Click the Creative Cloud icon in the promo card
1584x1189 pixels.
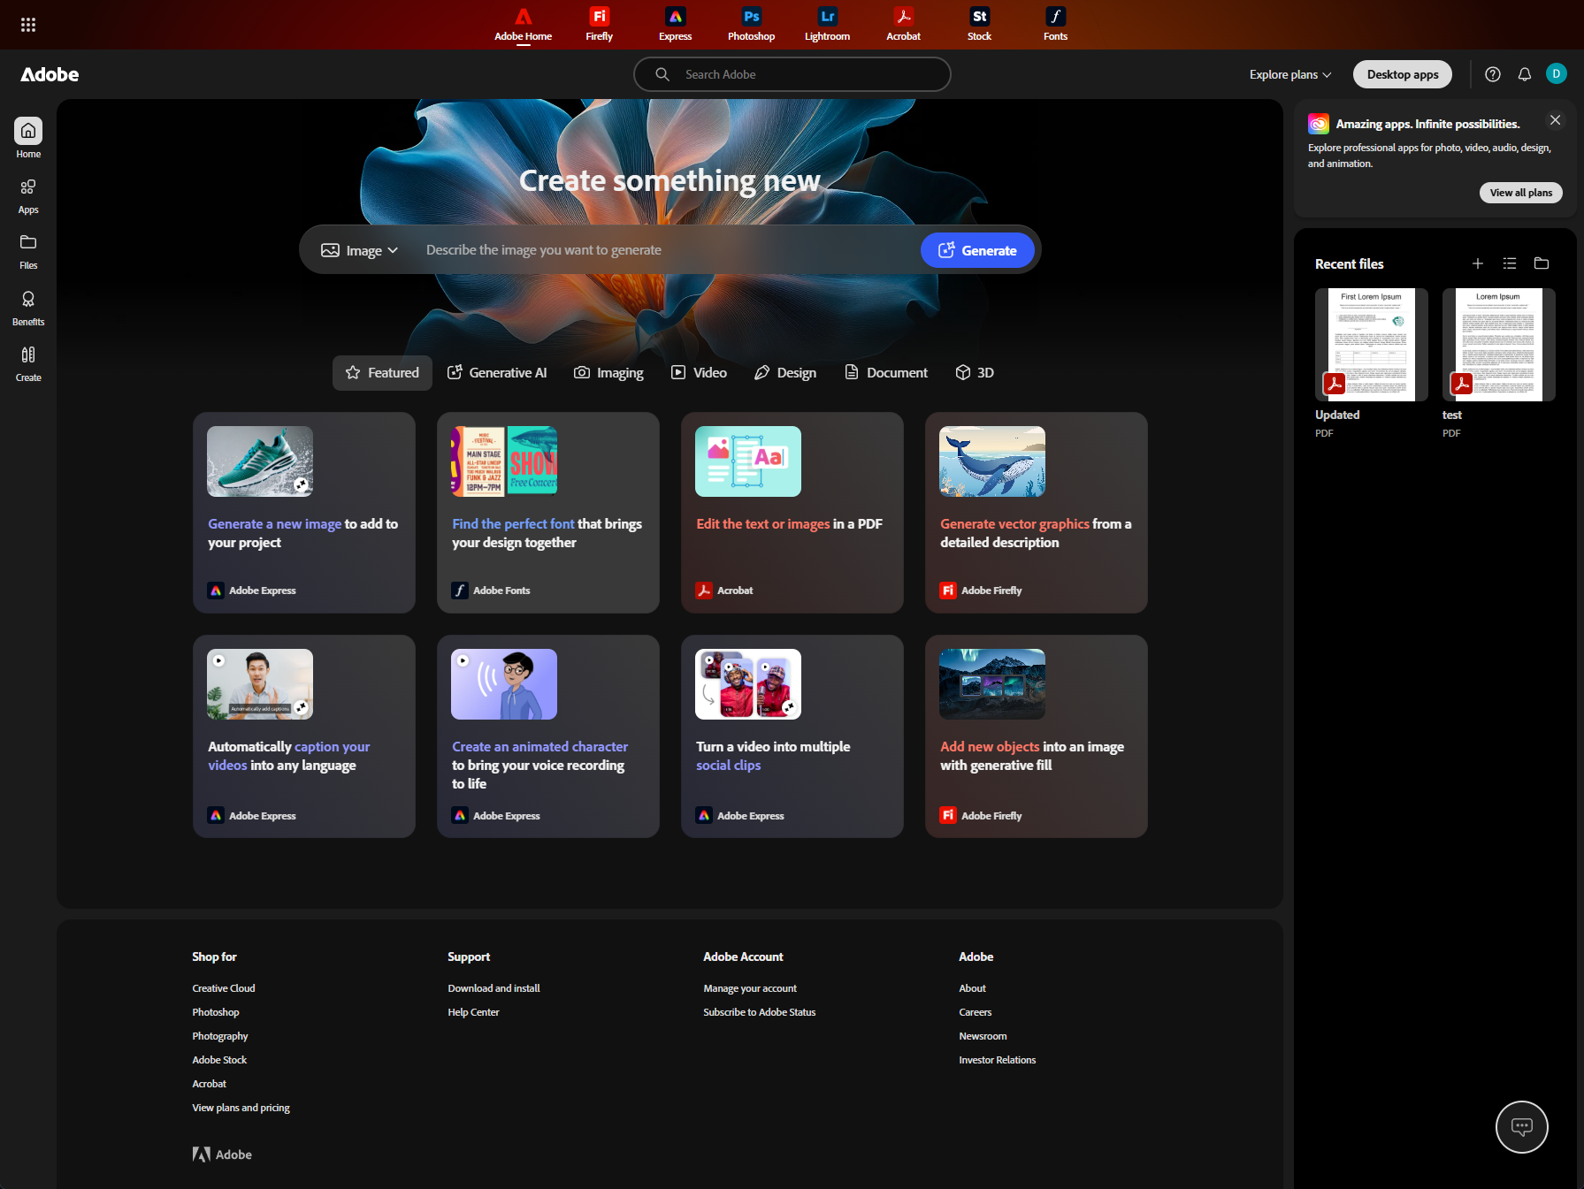tap(1319, 124)
